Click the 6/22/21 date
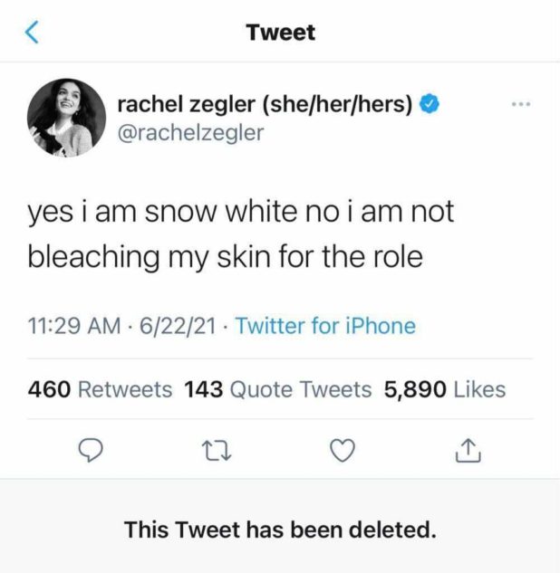The height and width of the screenshot is (573, 560). pyautogui.click(x=178, y=326)
